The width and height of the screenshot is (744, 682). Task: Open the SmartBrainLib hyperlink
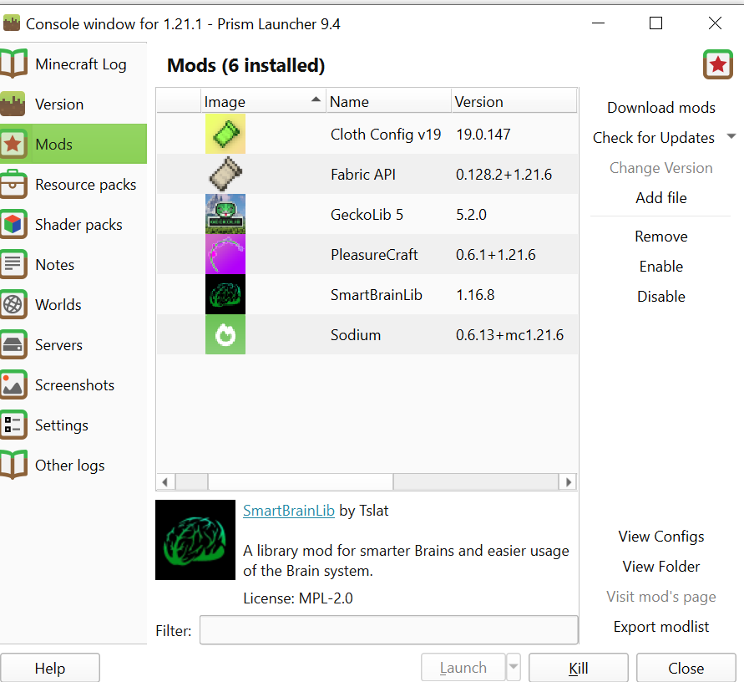coord(288,511)
